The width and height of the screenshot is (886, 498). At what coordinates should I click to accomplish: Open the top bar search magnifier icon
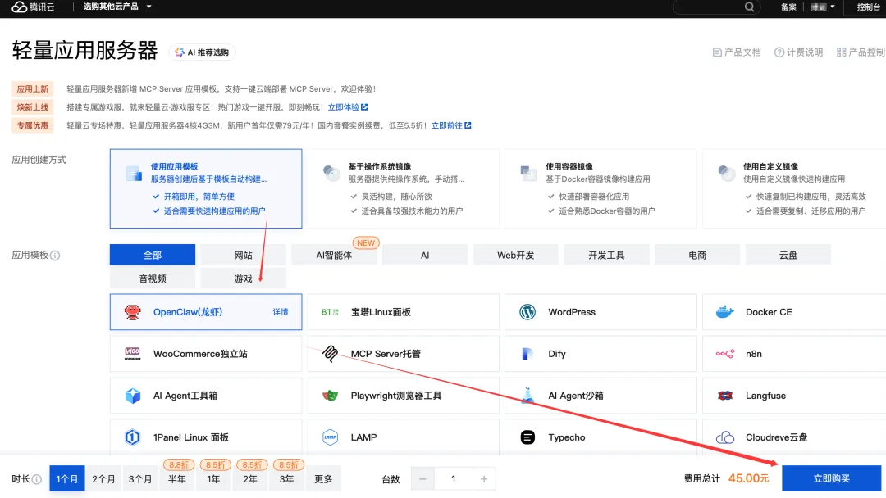(x=749, y=7)
